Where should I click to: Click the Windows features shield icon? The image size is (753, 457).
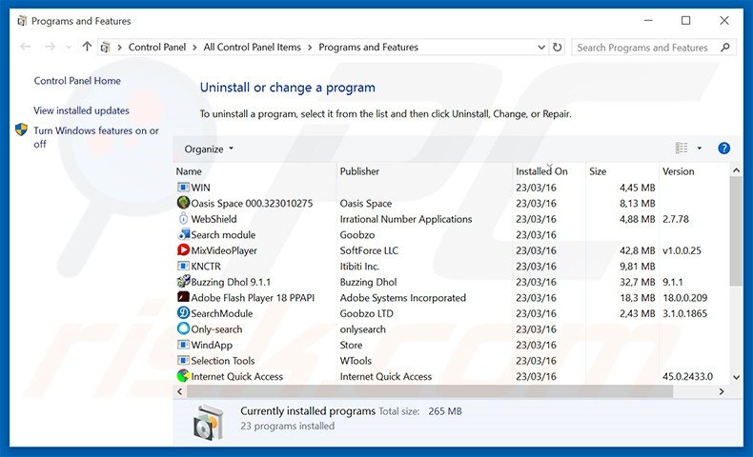point(21,129)
